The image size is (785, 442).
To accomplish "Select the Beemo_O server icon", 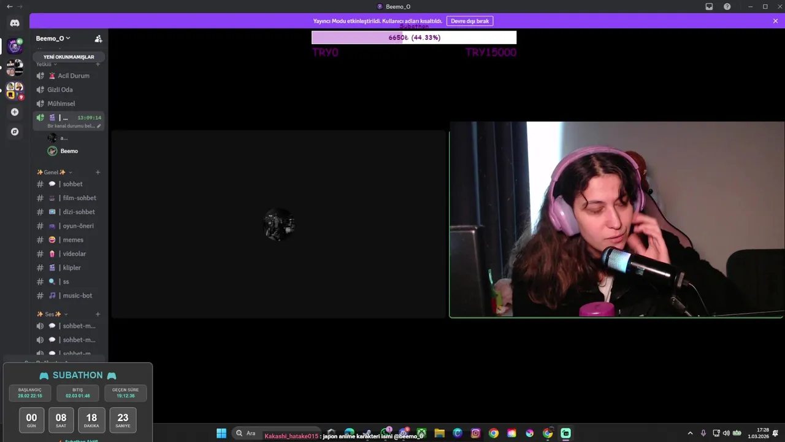I will pos(15,46).
